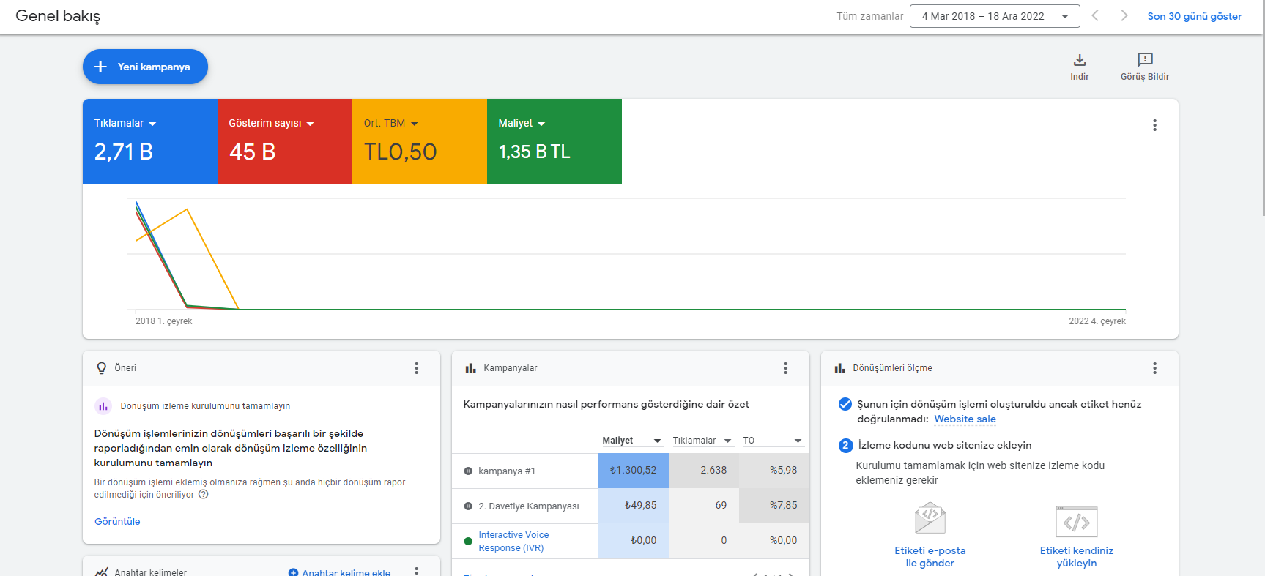Click the orange chart line peak

(187, 210)
